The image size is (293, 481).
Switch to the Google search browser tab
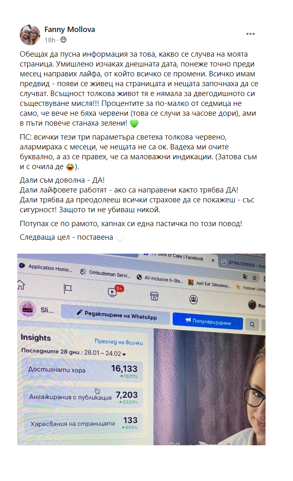pyautogui.click(x=243, y=263)
